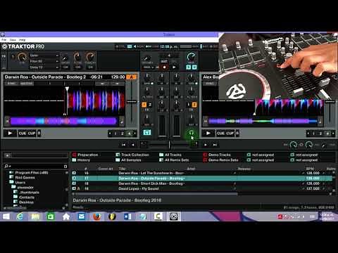Start playback on deck B
The image size is (338, 253).
coord(208,134)
